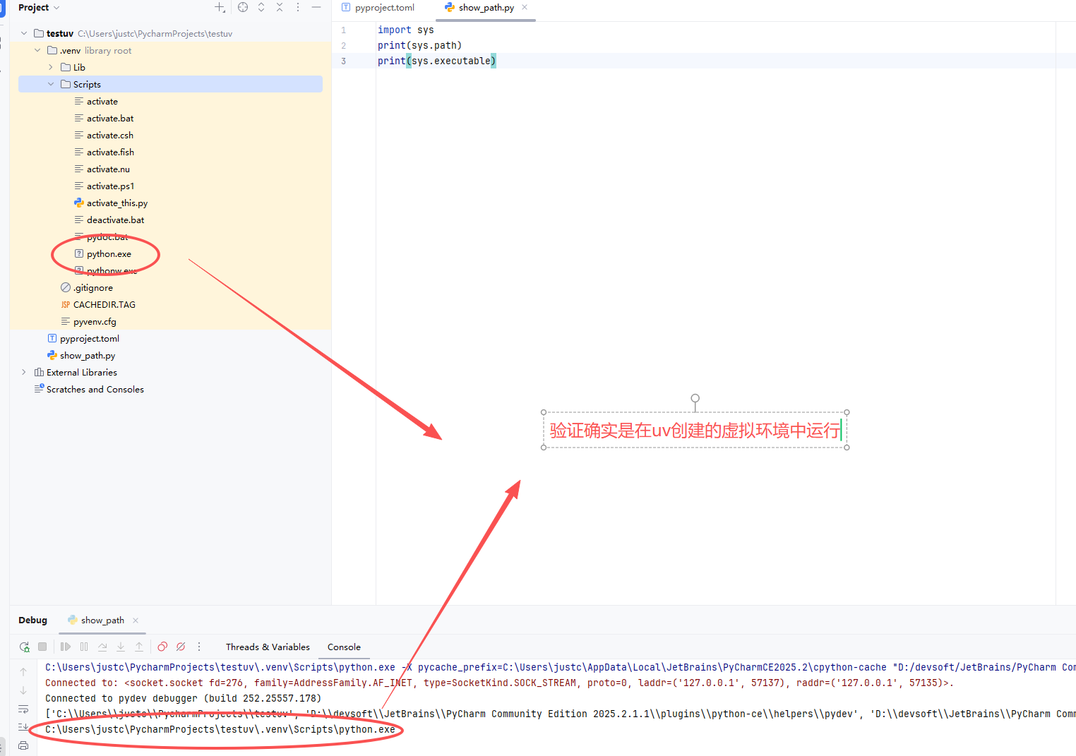Image resolution: width=1076 pixels, height=756 pixels.
Task: Click the New File plus icon
Action: 220,7
